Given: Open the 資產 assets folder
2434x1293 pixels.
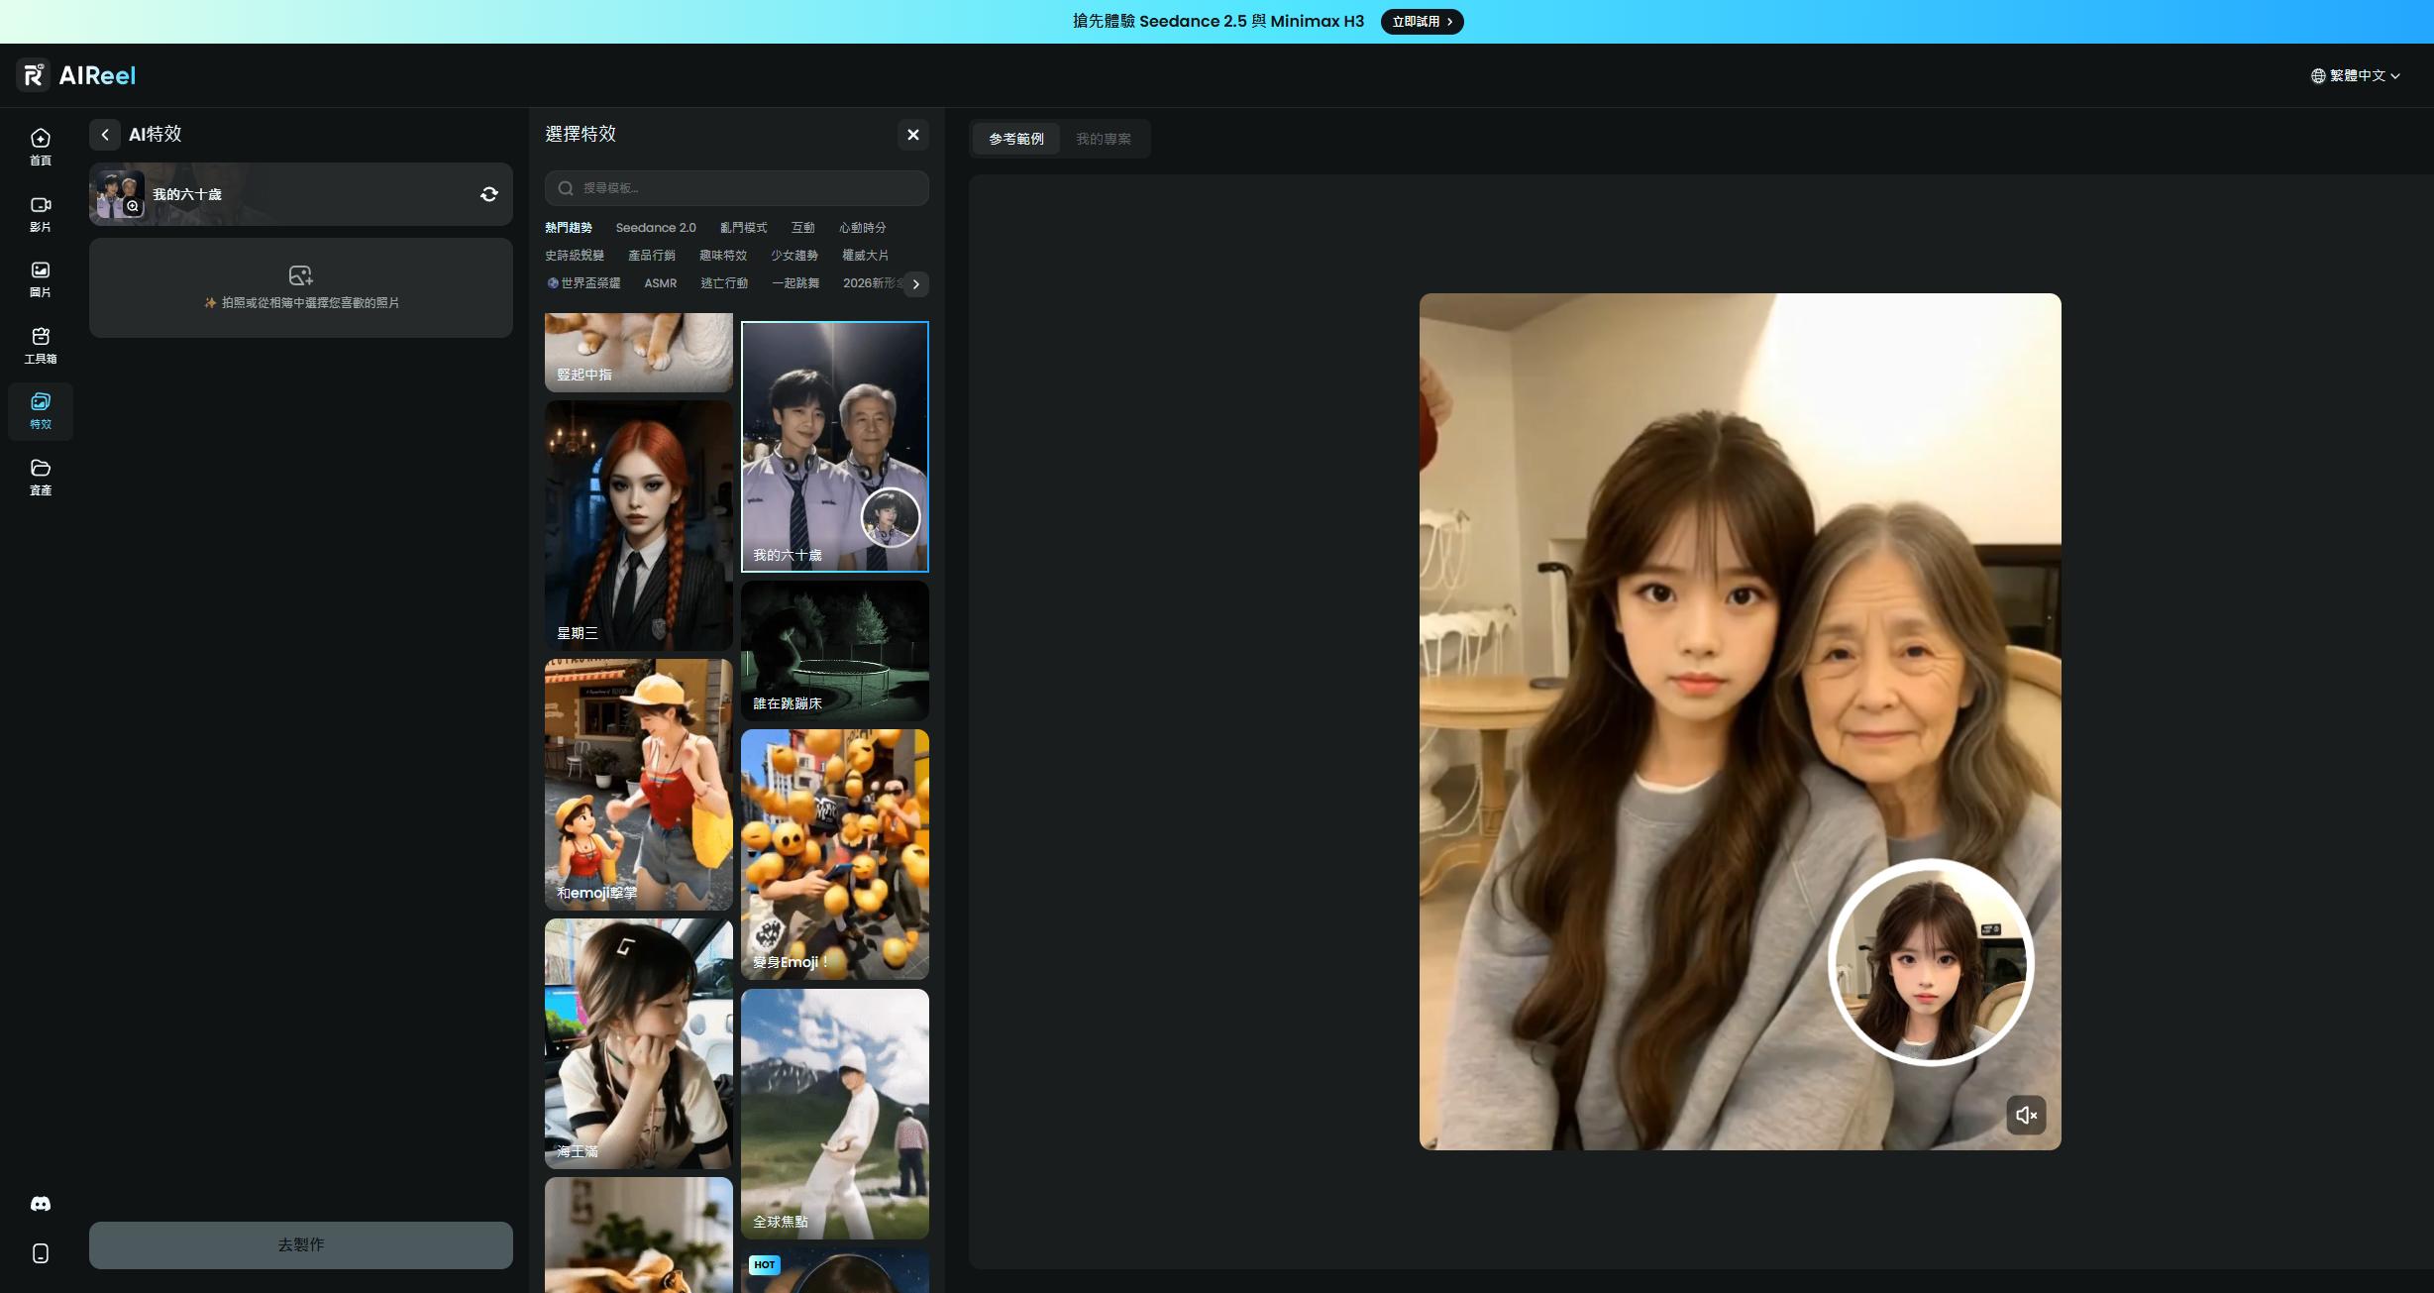Looking at the screenshot, I should pos(40,477).
